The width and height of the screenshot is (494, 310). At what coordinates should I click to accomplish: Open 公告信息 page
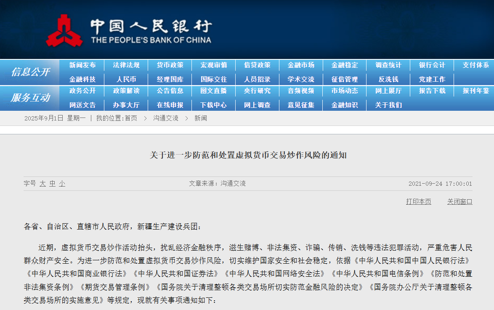[170, 91]
